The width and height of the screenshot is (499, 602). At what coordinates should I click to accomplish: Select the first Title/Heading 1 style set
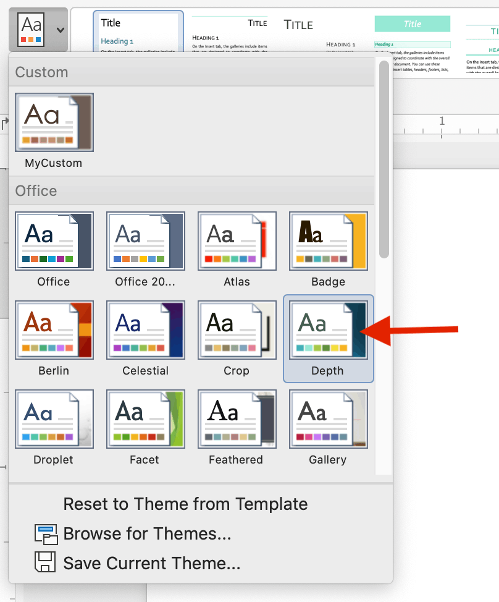[x=138, y=32]
